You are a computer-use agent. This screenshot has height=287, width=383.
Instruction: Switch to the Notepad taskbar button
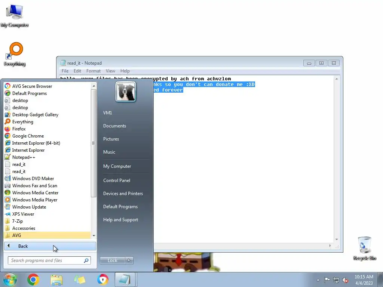coord(125,280)
